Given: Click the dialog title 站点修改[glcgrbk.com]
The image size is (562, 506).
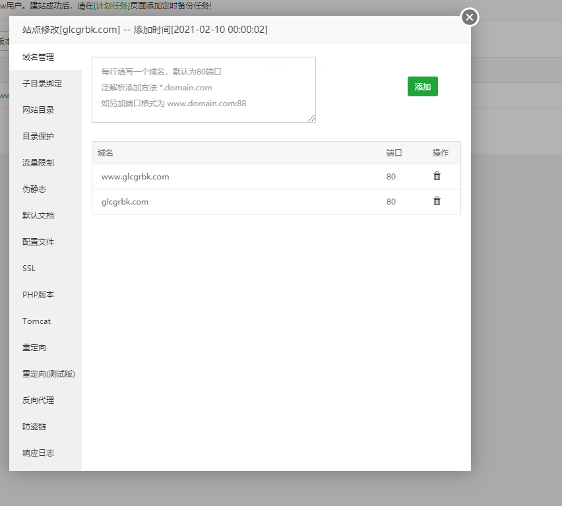Looking at the screenshot, I should 71,30.
